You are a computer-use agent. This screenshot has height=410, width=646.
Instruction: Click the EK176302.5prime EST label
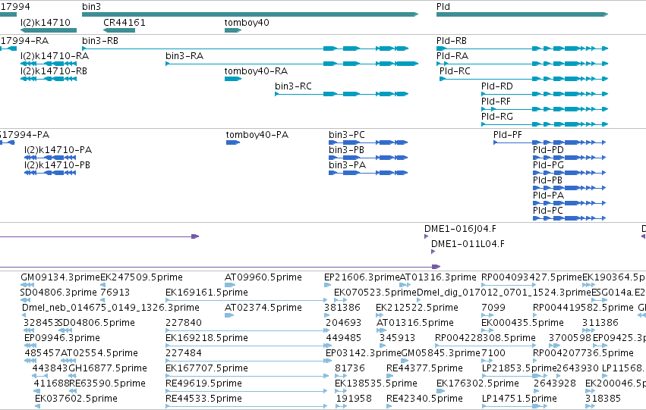point(478,384)
